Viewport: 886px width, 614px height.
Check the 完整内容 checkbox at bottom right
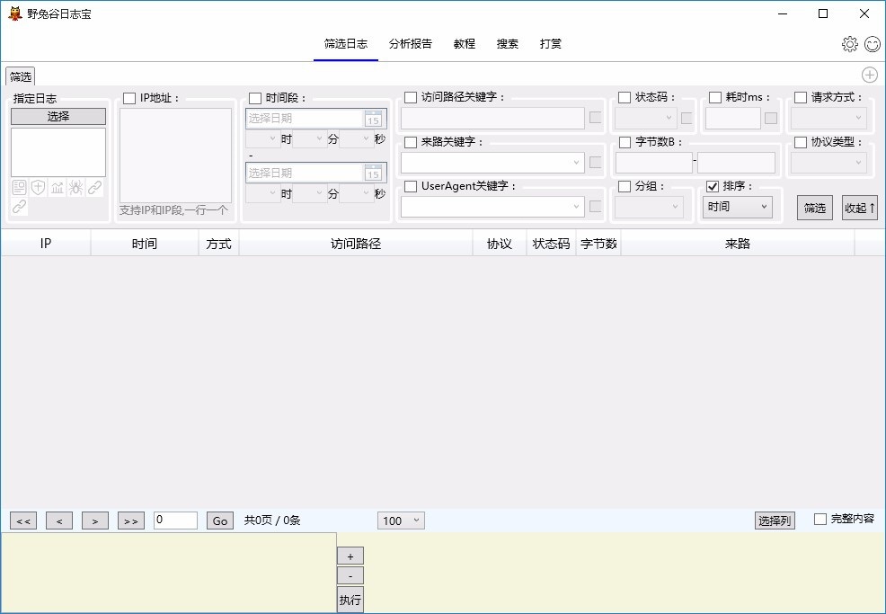click(x=820, y=520)
